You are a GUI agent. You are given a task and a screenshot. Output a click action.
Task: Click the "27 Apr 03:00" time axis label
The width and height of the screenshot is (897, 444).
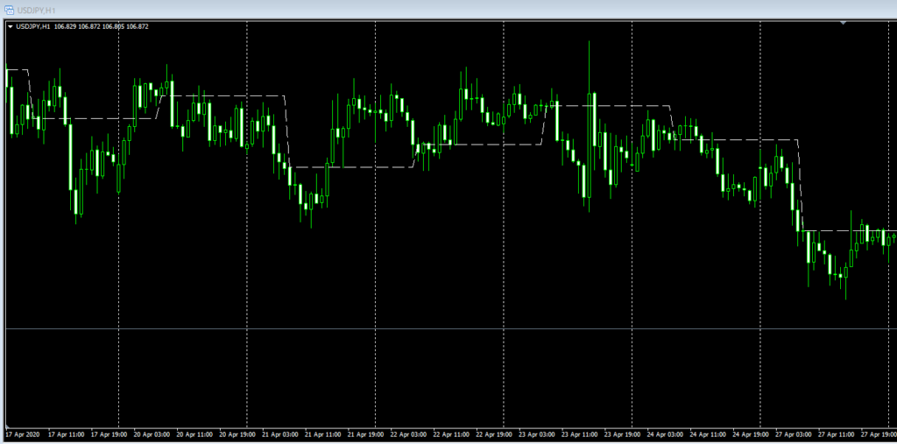[x=794, y=433]
